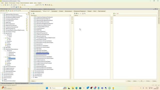Click the second icon above the Database list
Screen dimensions: 160x90
point(34,13)
